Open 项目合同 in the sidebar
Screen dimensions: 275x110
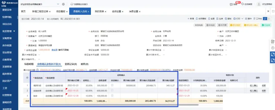click(7, 24)
